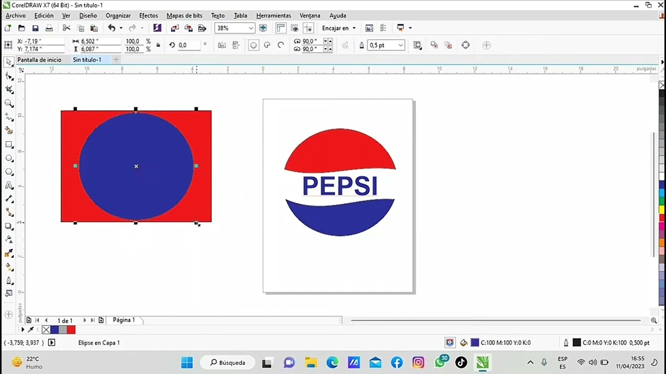Image resolution: width=666 pixels, height=374 pixels.
Task: Pick the blue document palette swatch
Action: [55, 330]
